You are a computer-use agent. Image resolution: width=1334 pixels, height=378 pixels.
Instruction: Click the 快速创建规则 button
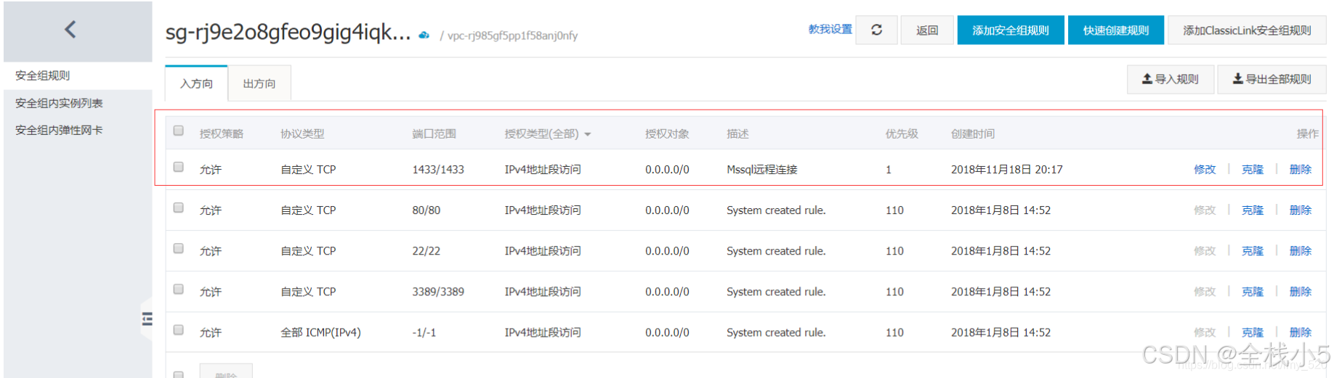[1115, 30]
